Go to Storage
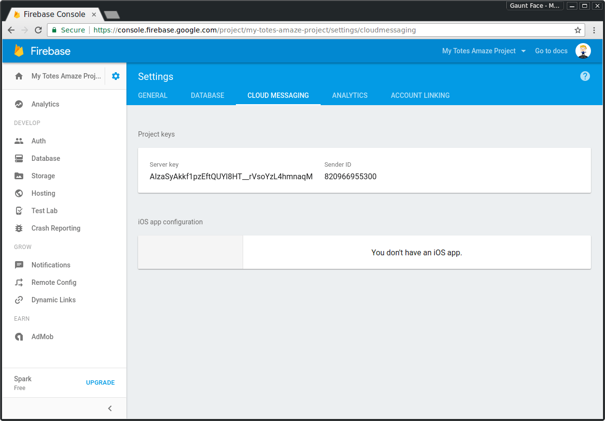Image resolution: width=605 pixels, height=421 pixels. tap(44, 175)
